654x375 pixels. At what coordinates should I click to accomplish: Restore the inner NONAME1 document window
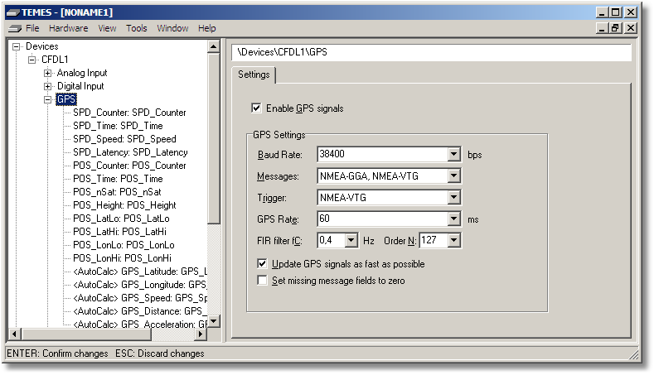pyautogui.click(x=615, y=28)
